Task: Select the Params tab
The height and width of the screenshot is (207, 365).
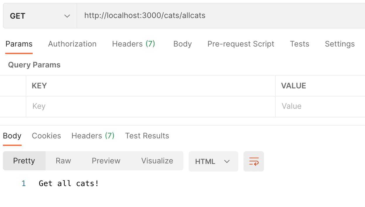Action: 19,44
